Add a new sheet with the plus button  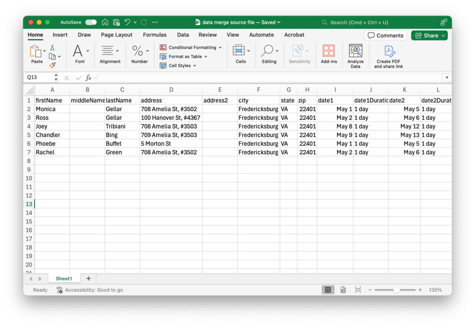click(89, 278)
